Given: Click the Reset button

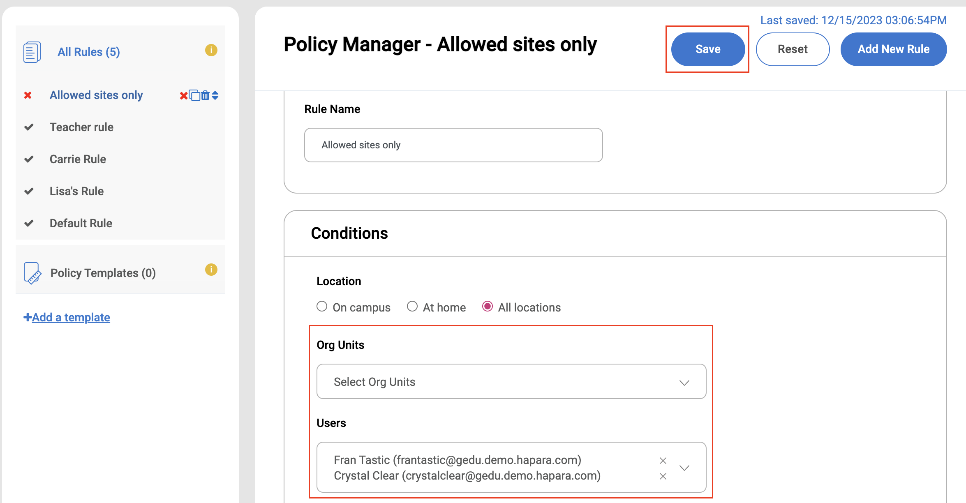Looking at the screenshot, I should tap(793, 49).
